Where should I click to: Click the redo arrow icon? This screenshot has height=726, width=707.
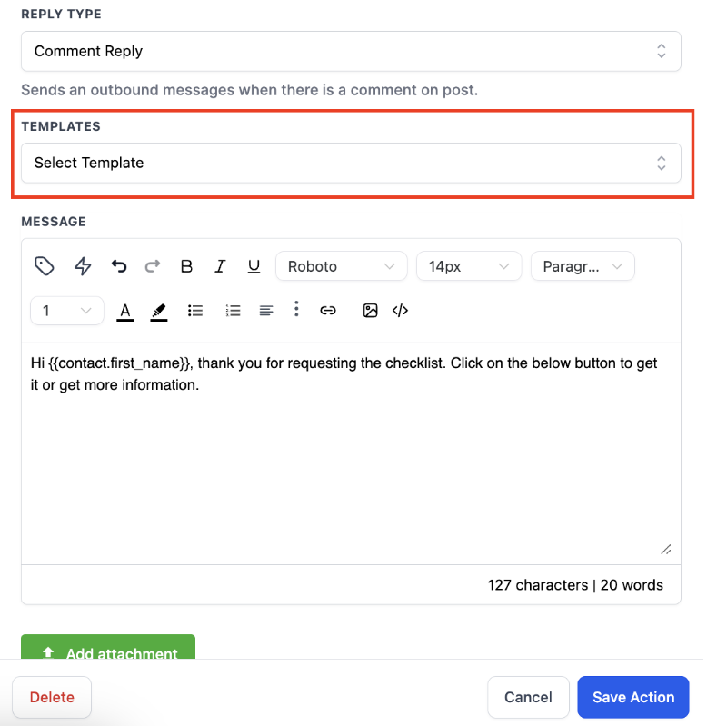coord(153,266)
